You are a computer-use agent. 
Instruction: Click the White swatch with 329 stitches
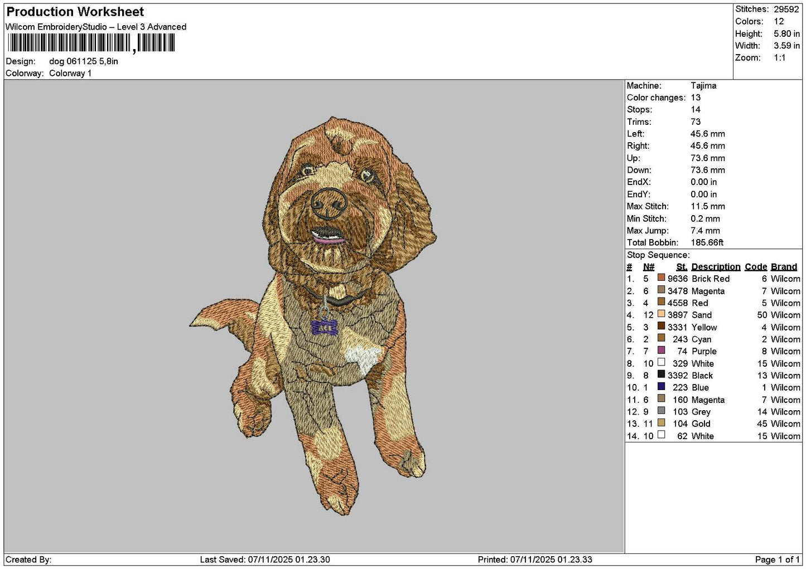661,362
